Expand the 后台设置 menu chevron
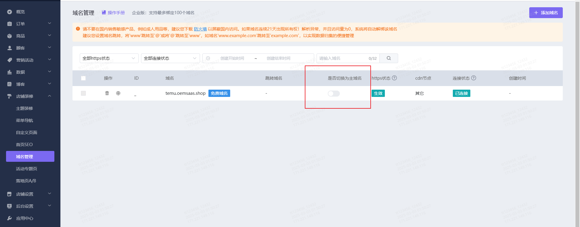This screenshot has height=227, width=580. coord(50,206)
